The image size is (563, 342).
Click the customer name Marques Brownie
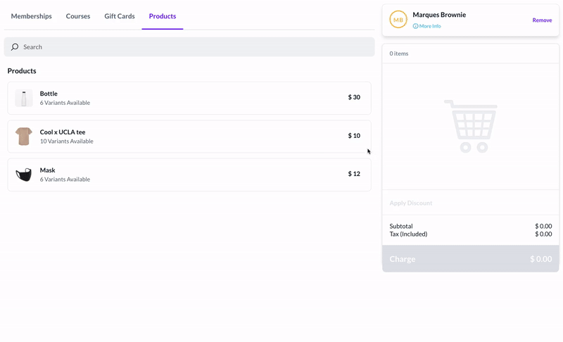tap(439, 15)
